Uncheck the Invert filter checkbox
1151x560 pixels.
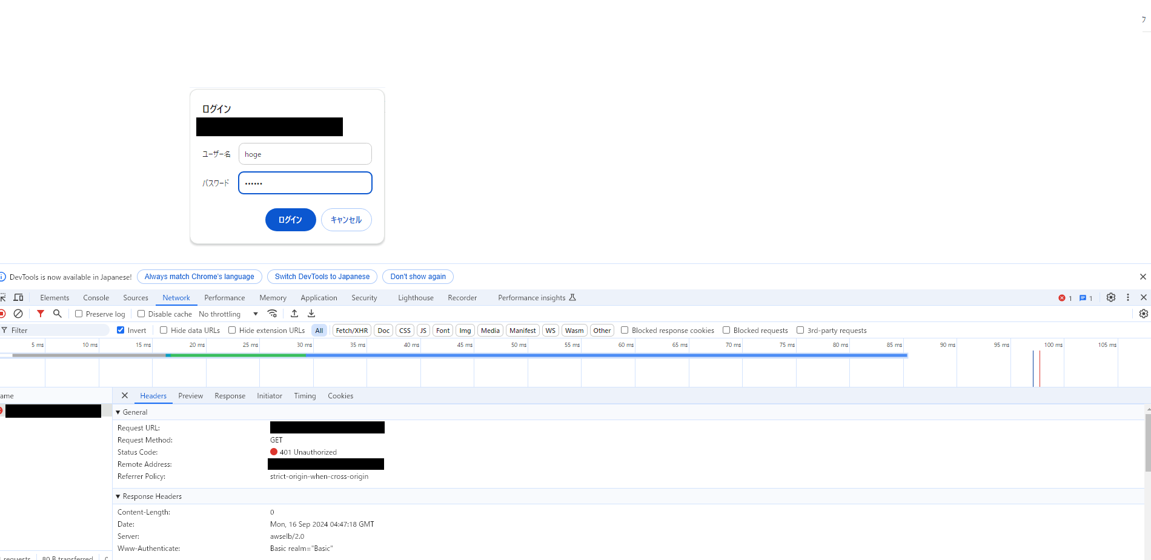pos(121,330)
